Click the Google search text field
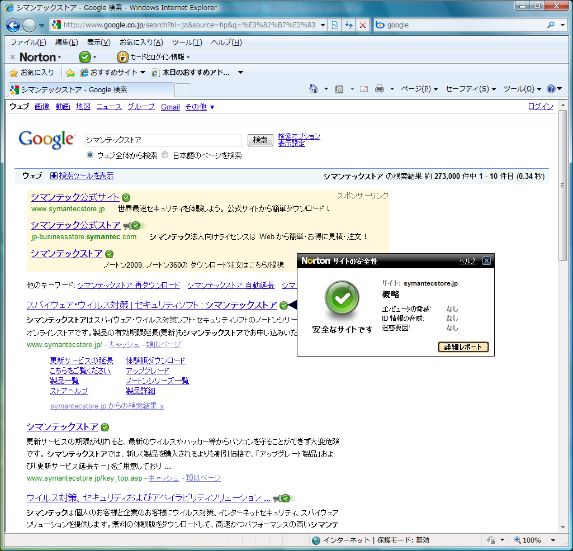Viewport: 573px width, 551px height. tap(163, 140)
